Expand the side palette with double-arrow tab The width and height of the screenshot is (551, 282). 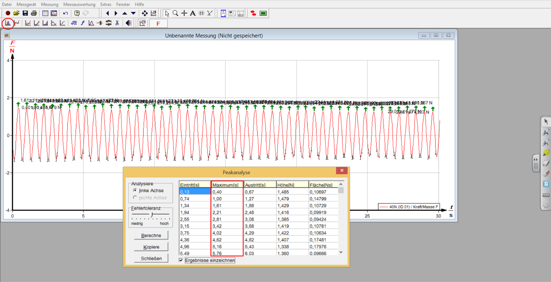(x=535, y=160)
